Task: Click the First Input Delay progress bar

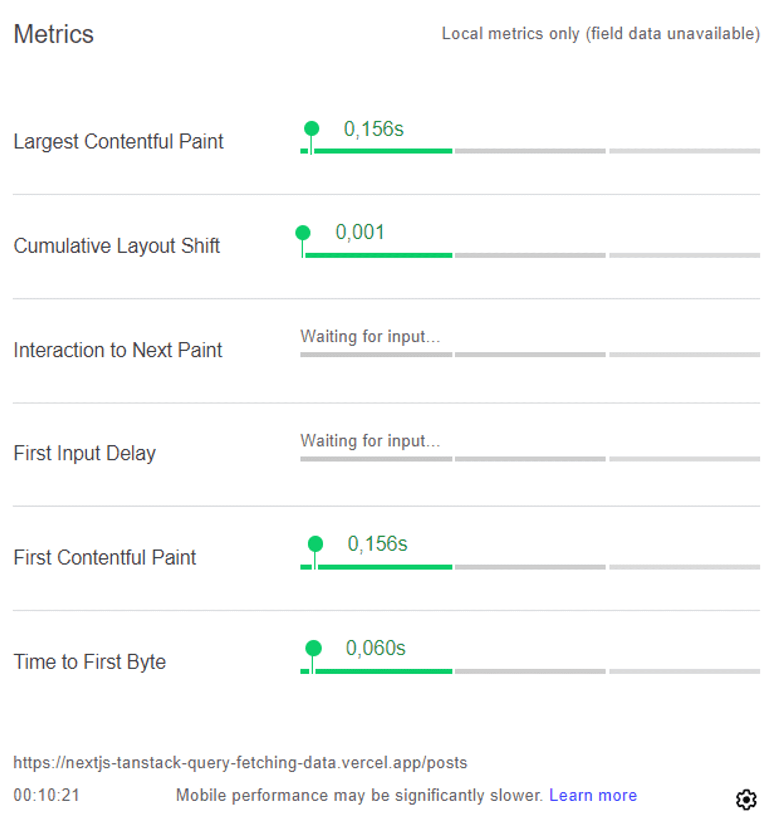Action: pyautogui.click(x=530, y=459)
